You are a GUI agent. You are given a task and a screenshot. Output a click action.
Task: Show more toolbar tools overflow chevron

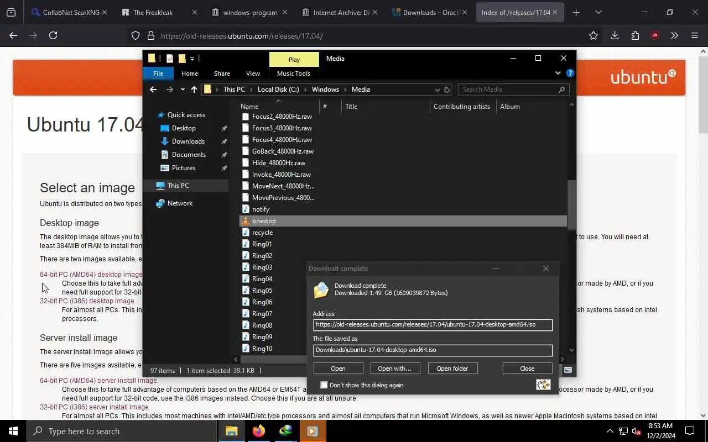674,35
